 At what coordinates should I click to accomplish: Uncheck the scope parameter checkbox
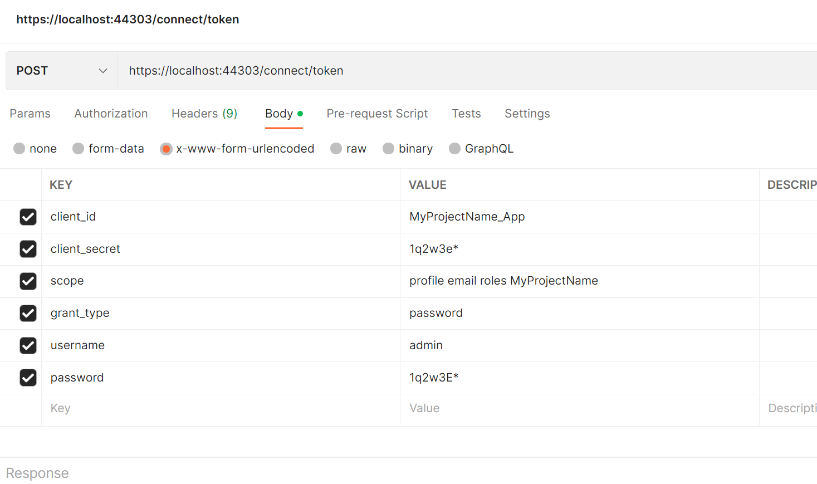(28, 281)
